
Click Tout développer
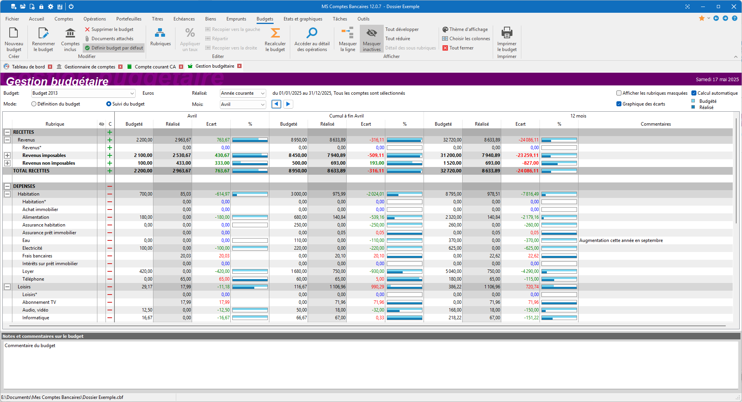coord(402,29)
